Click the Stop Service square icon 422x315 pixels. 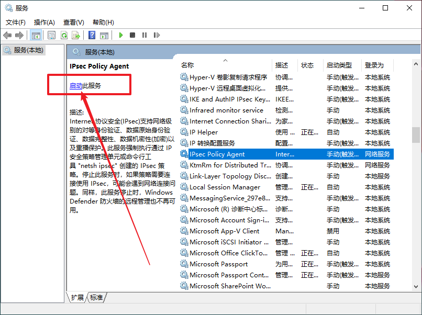point(132,35)
